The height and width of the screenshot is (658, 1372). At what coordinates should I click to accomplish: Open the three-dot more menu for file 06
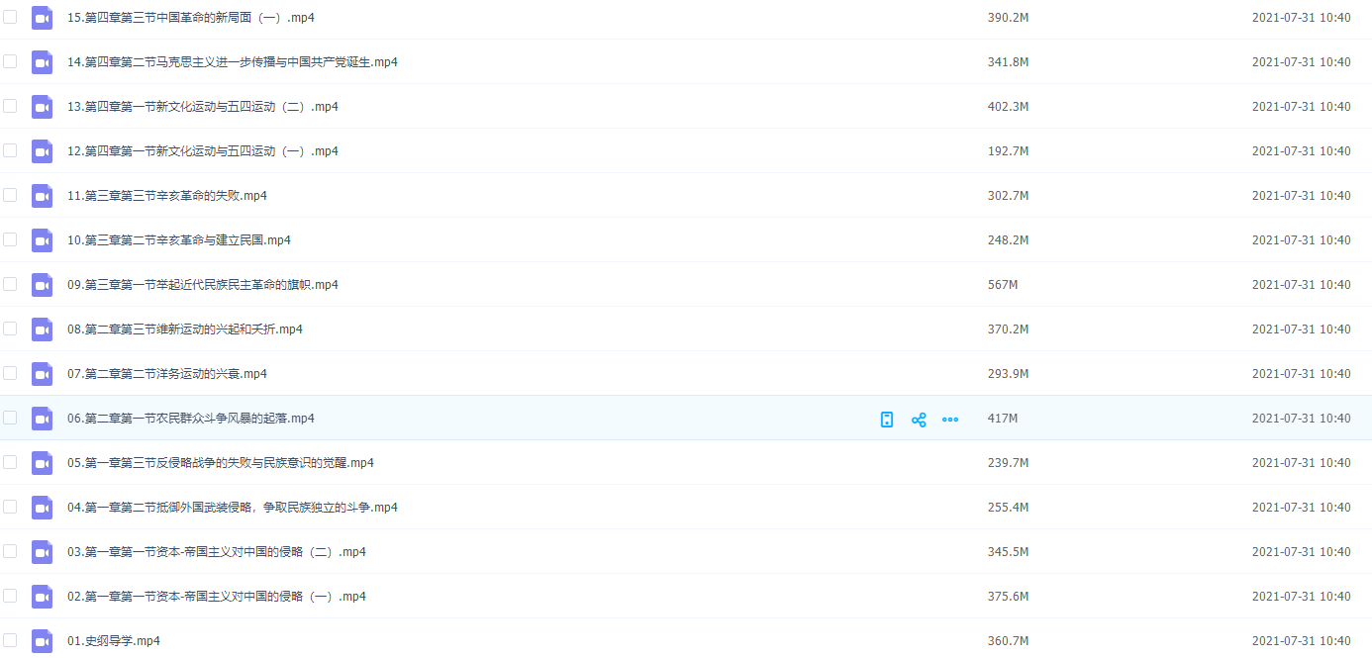(x=950, y=420)
